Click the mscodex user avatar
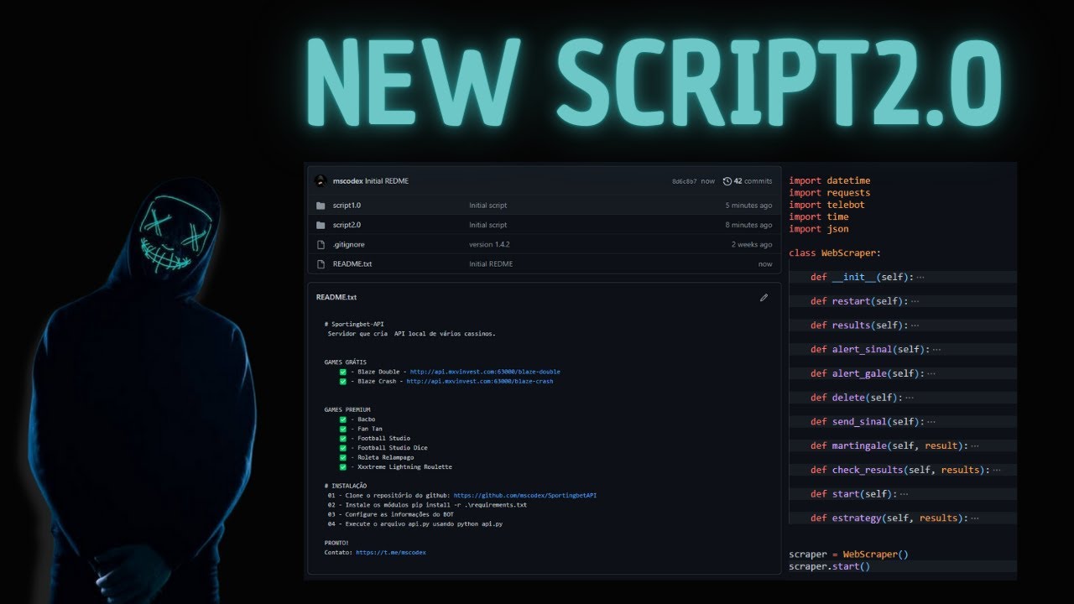The image size is (1074, 604). point(321,181)
